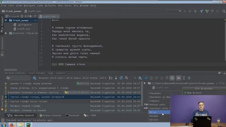Open the Branch: All filter dropdown
The image size is (226, 127).
coord(48,78)
